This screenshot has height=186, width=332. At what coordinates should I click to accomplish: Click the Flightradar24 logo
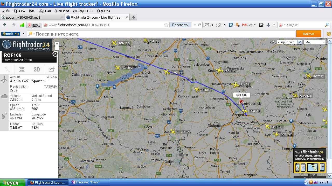pos(26,45)
